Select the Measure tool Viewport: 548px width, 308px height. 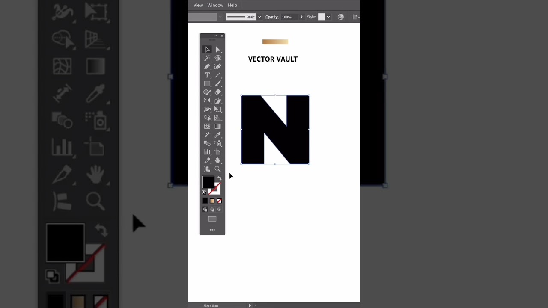point(207,135)
